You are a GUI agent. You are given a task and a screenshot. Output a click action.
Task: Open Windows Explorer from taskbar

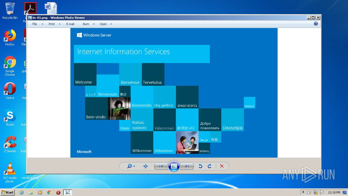click(x=31, y=192)
